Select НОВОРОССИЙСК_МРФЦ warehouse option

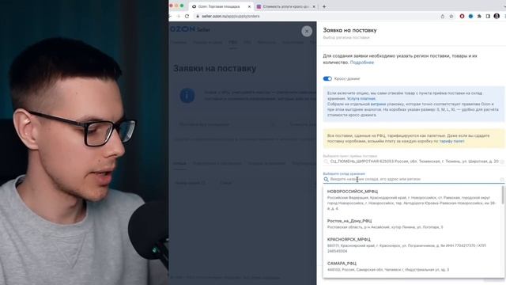[x=413, y=199]
